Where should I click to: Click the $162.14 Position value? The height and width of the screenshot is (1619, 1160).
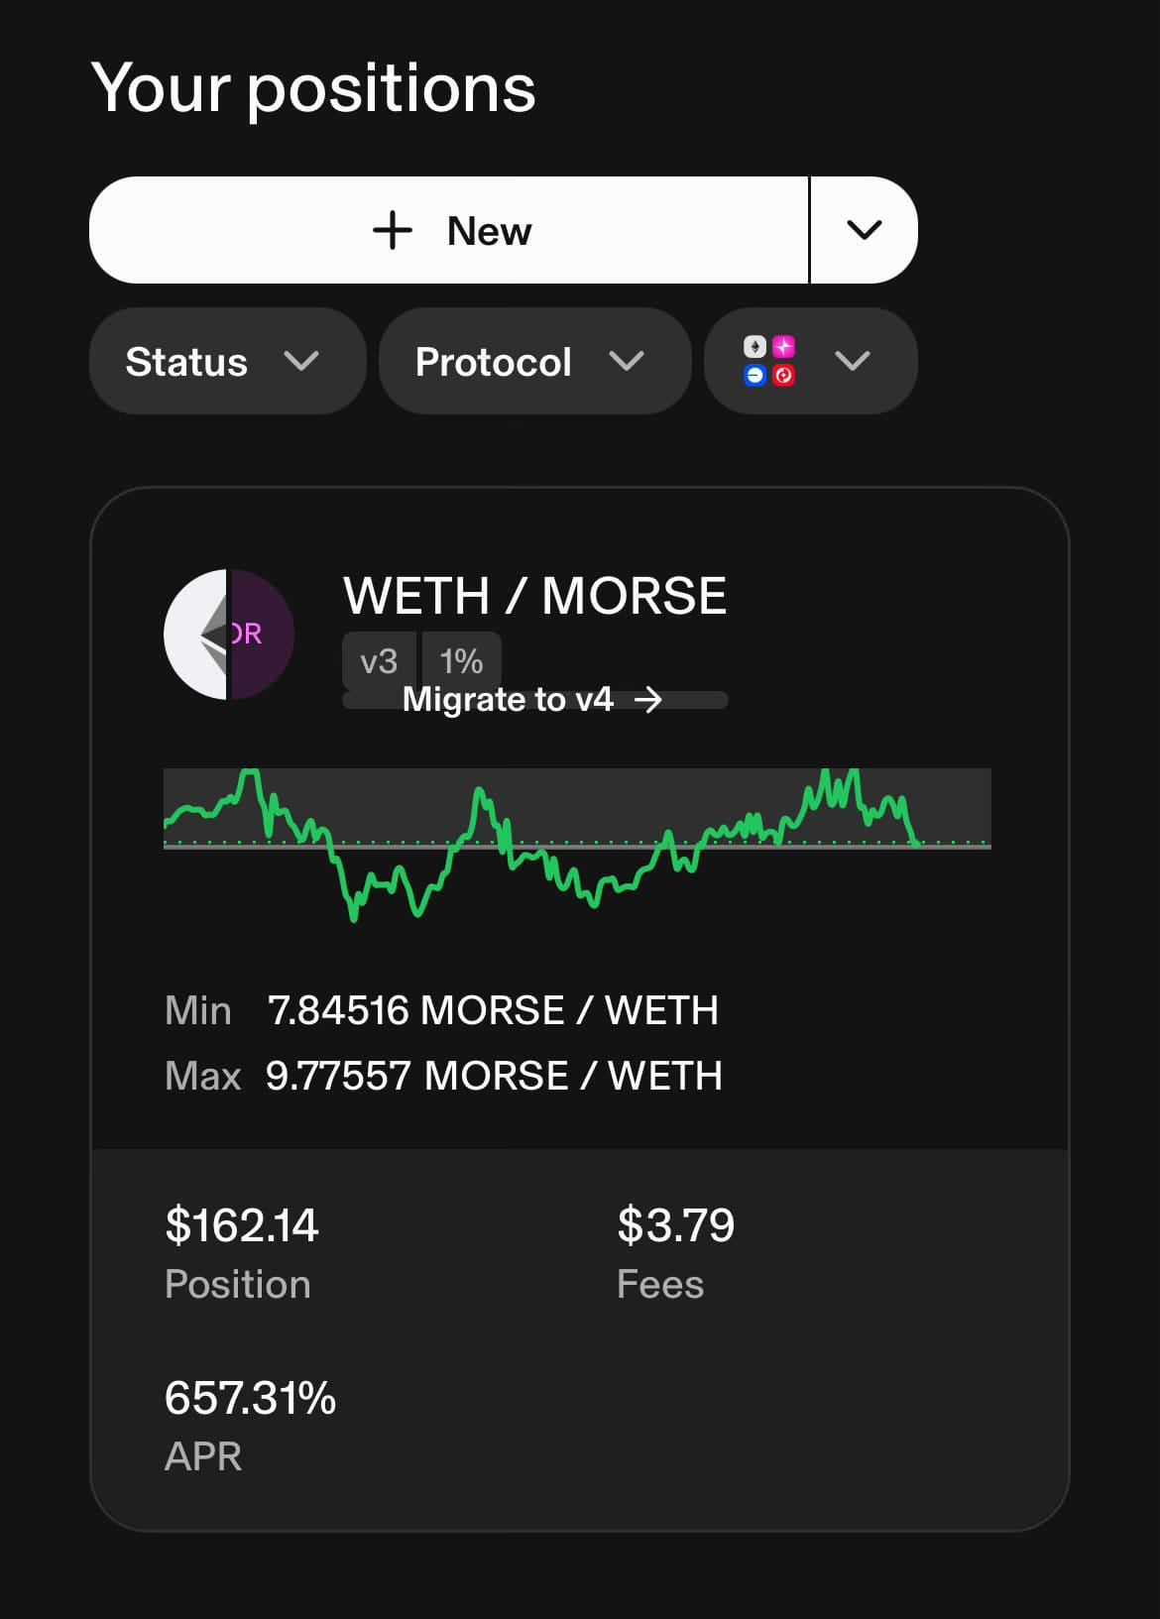click(x=242, y=1225)
